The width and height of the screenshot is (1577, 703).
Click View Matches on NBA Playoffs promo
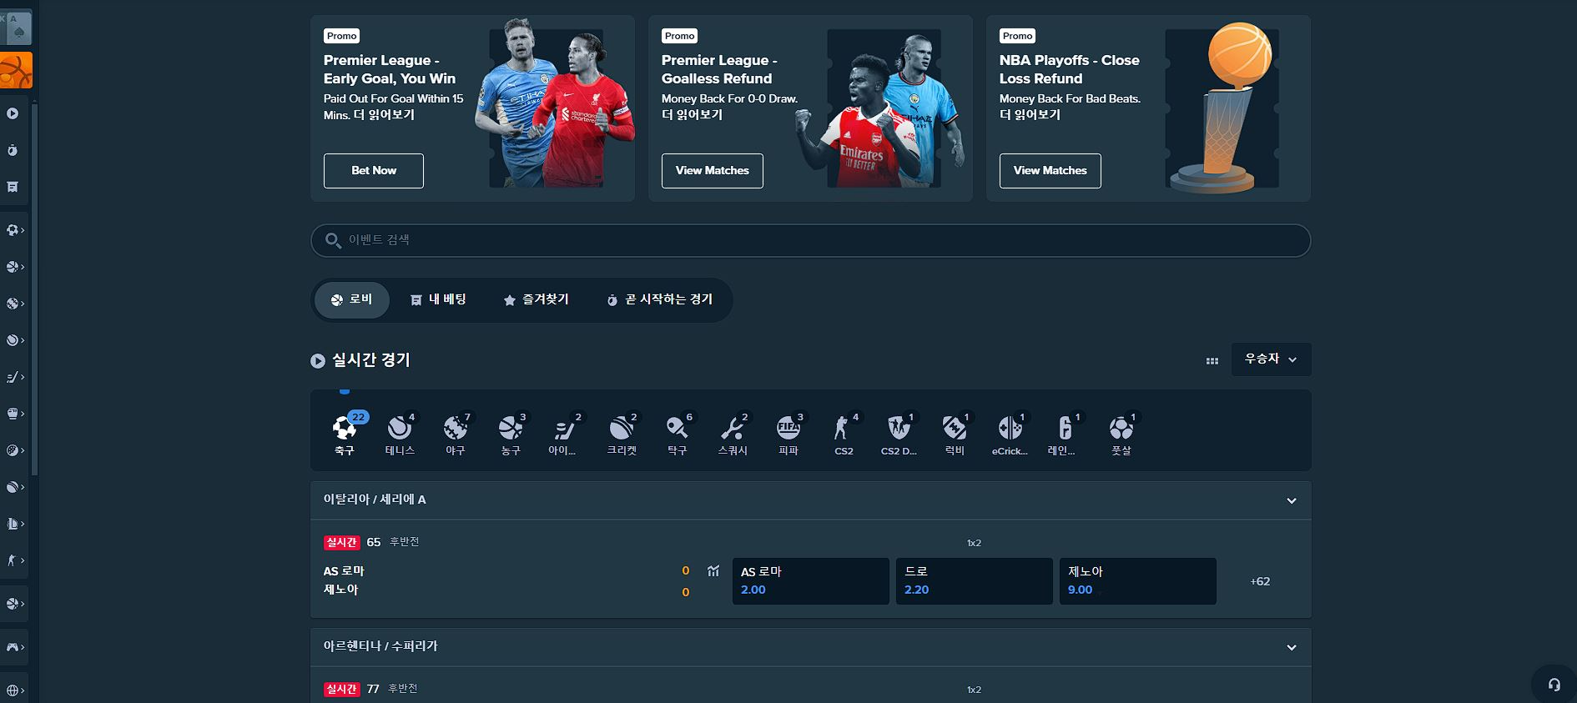click(1050, 171)
